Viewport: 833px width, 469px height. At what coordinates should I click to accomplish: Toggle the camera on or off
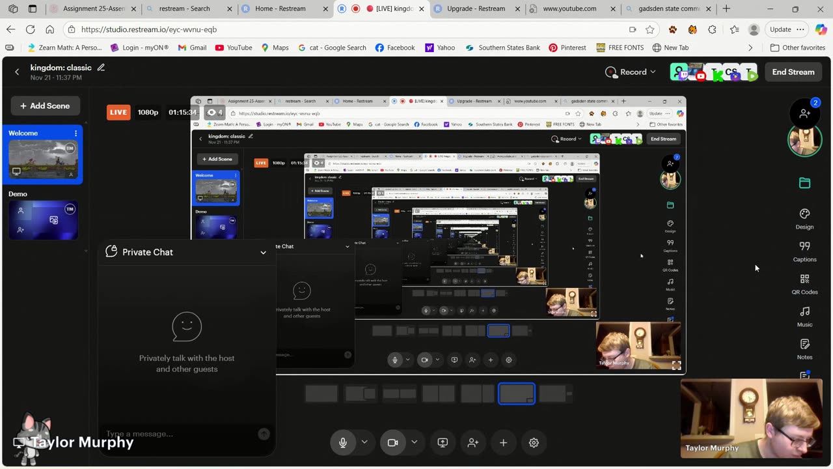[x=392, y=442]
